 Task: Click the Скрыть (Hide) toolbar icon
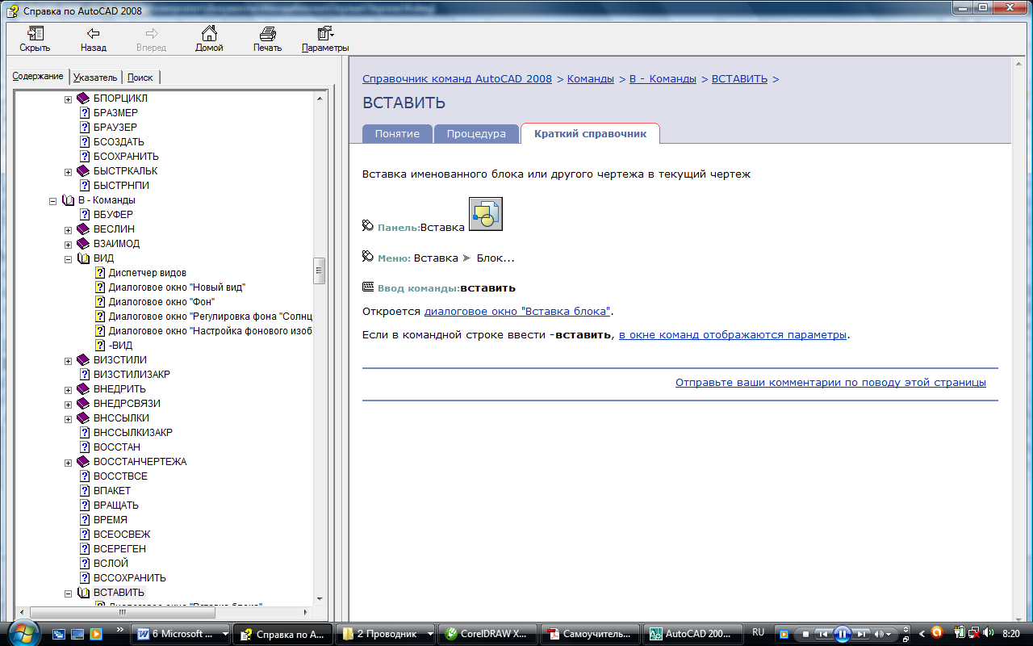tap(35, 33)
